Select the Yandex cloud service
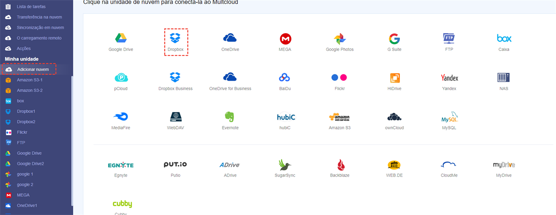This screenshot has height=215, width=556. tap(449, 77)
